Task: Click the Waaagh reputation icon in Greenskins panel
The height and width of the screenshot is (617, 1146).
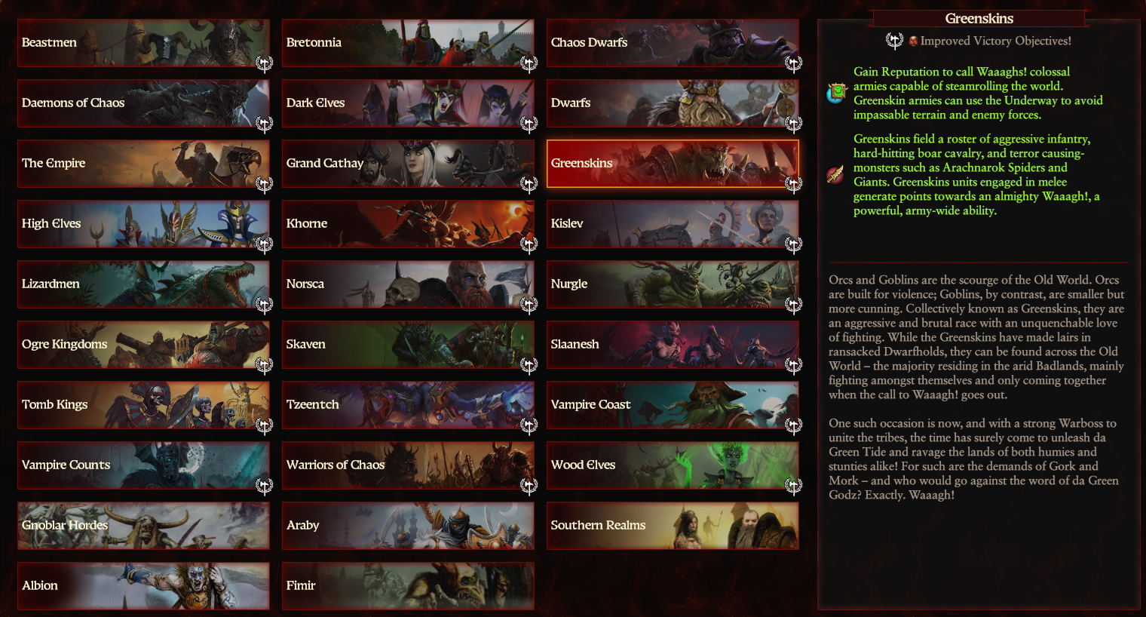Action: pos(836,94)
